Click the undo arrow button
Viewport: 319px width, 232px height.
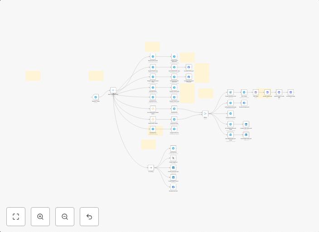pos(89,217)
